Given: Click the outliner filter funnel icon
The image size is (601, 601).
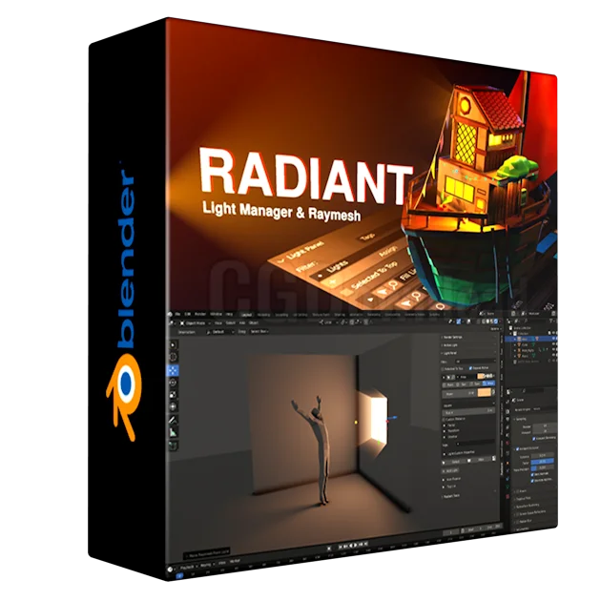Looking at the screenshot, I should [x=551, y=321].
